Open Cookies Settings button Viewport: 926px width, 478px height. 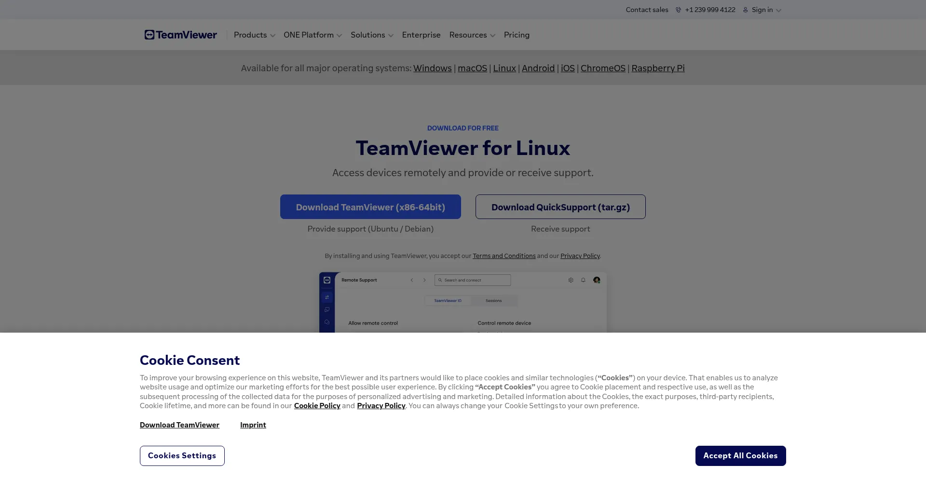pyautogui.click(x=182, y=456)
